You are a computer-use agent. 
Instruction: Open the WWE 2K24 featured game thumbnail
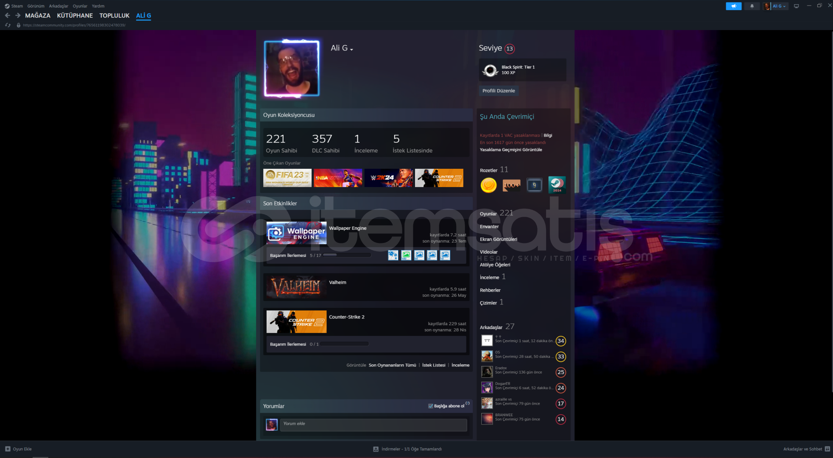point(388,178)
